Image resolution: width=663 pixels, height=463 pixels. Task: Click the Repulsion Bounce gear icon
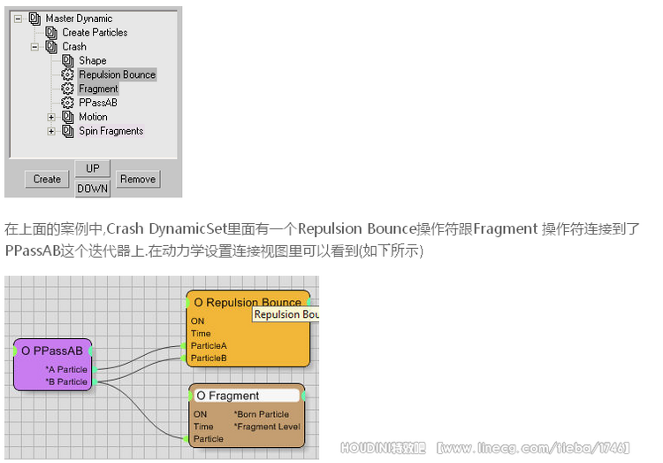[x=67, y=74]
